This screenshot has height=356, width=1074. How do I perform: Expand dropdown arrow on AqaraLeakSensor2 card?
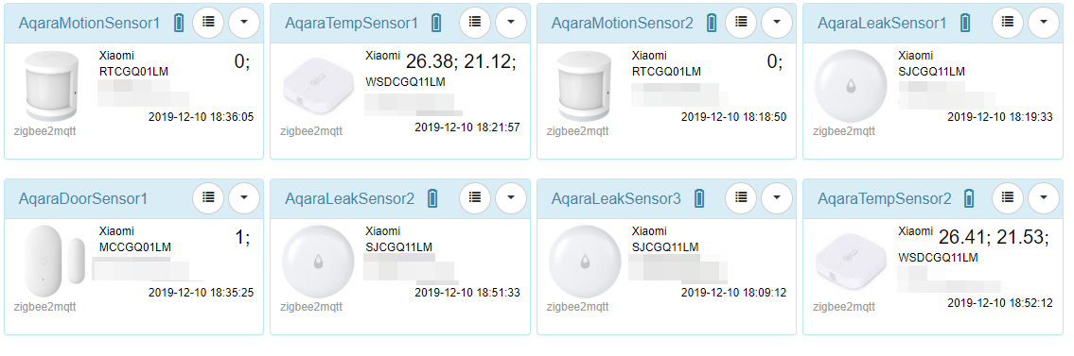(511, 198)
